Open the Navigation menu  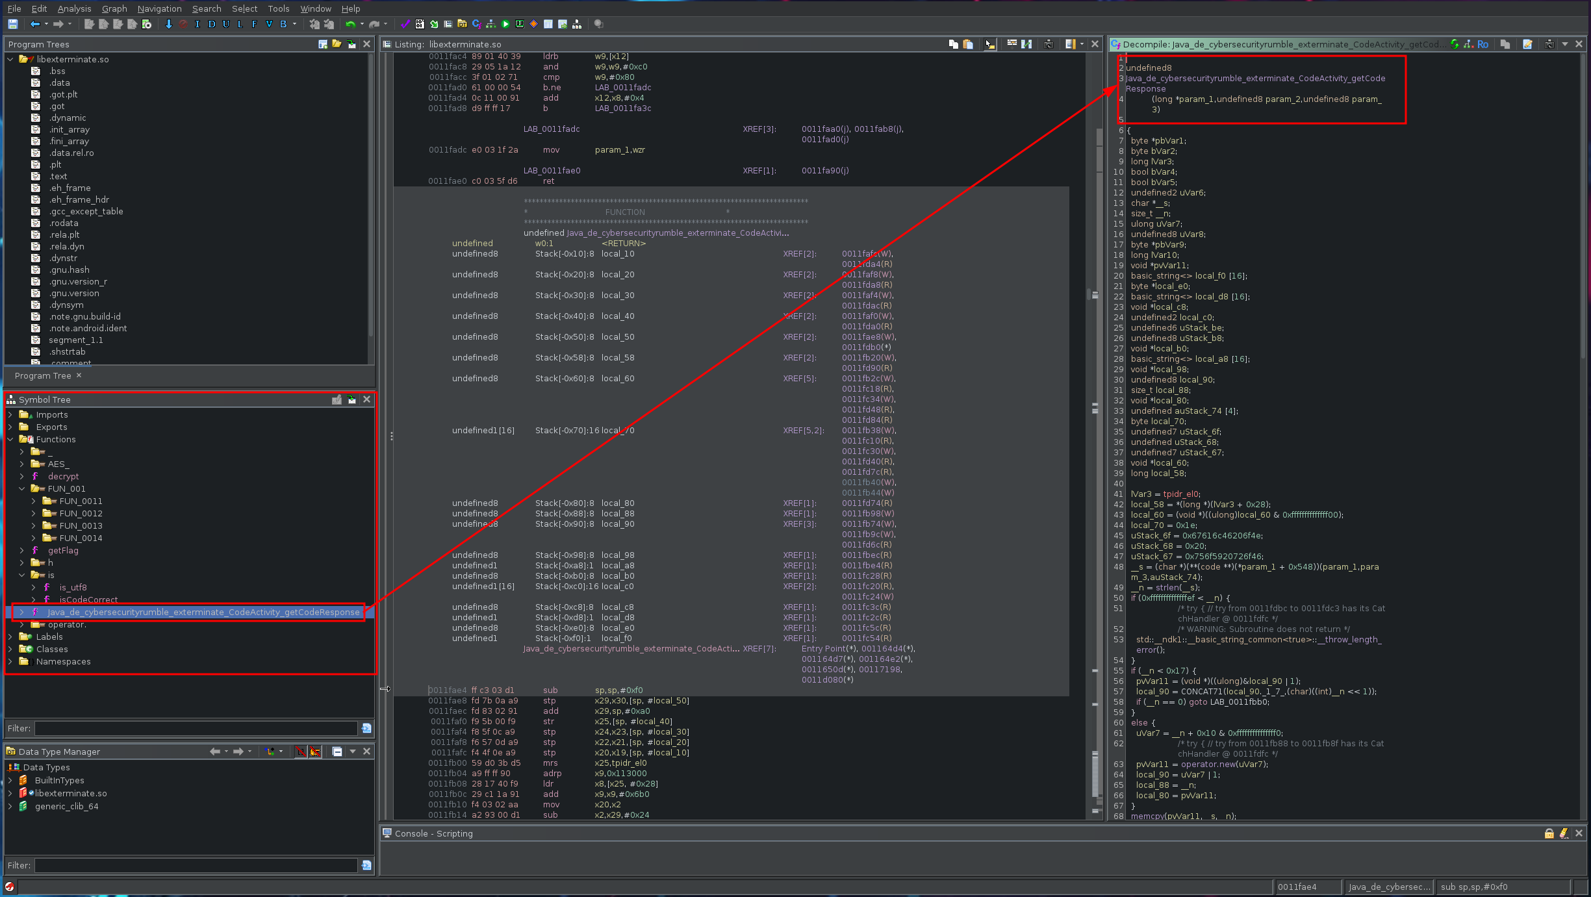(159, 8)
